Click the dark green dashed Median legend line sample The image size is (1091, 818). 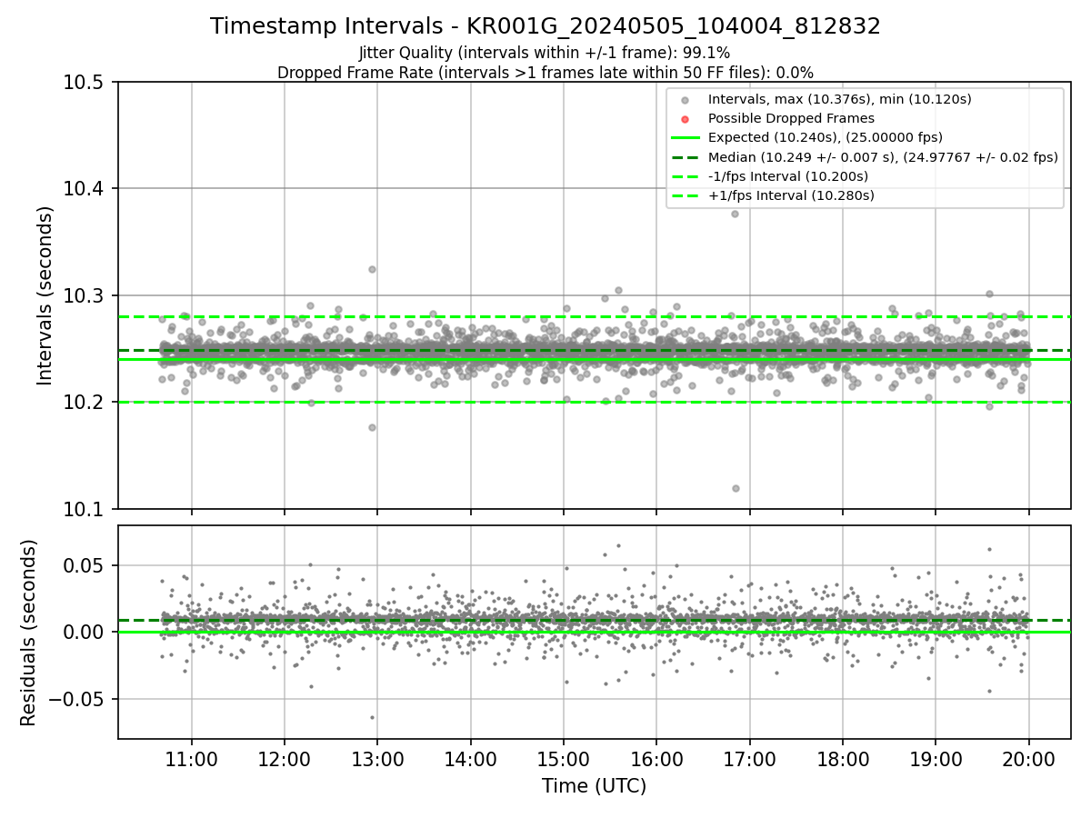pyautogui.click(x=686, y=157)
